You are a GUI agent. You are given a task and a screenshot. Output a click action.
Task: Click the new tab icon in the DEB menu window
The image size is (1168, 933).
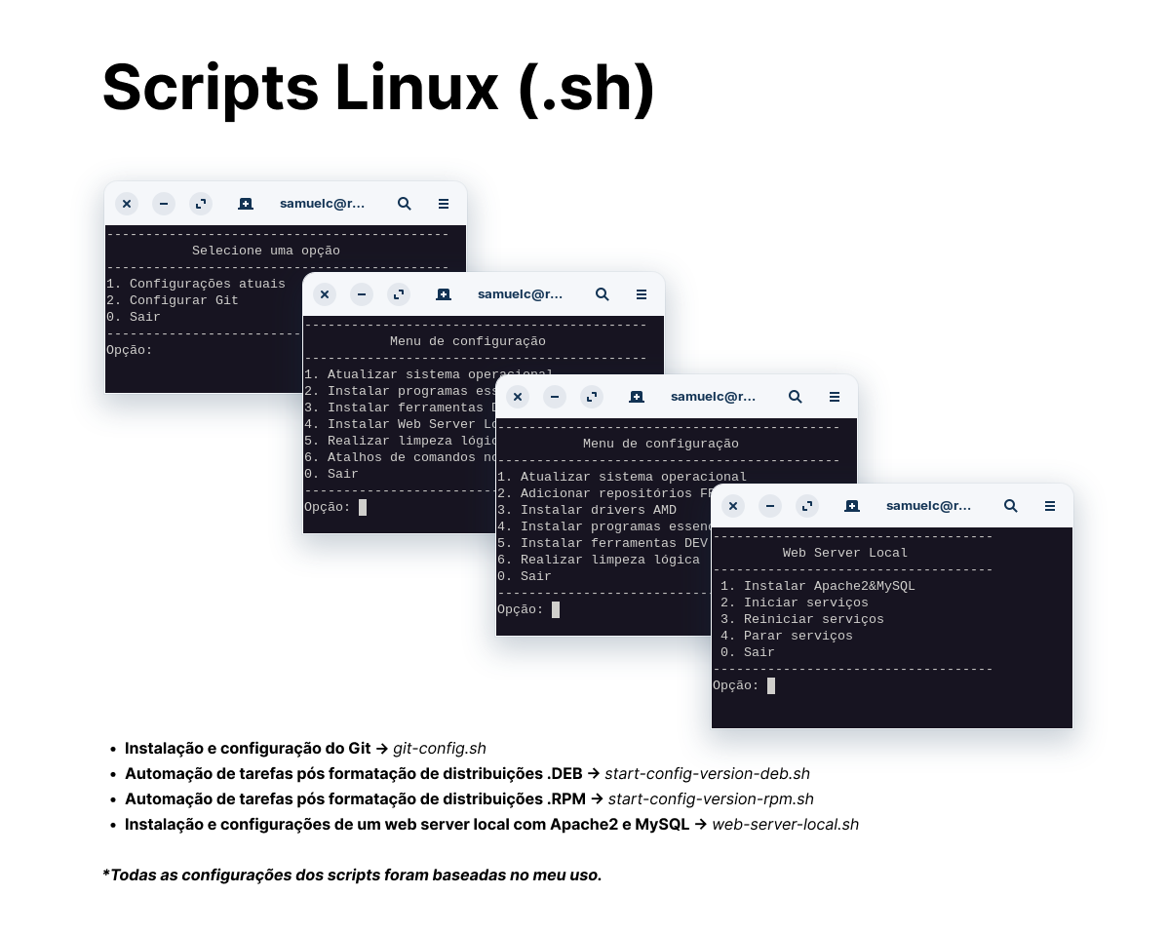pyautogui.click(x=443, y=293)
